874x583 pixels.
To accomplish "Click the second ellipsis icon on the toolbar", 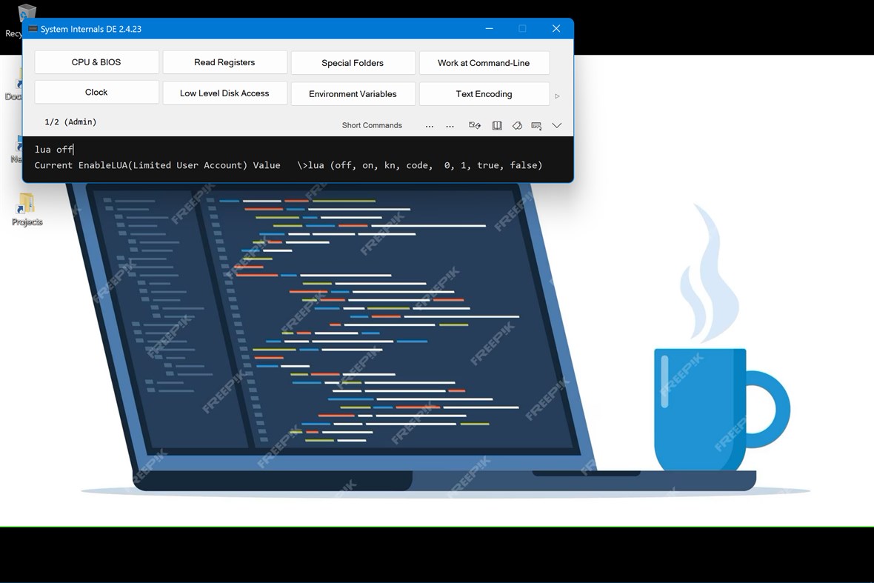I will [450, 125].
